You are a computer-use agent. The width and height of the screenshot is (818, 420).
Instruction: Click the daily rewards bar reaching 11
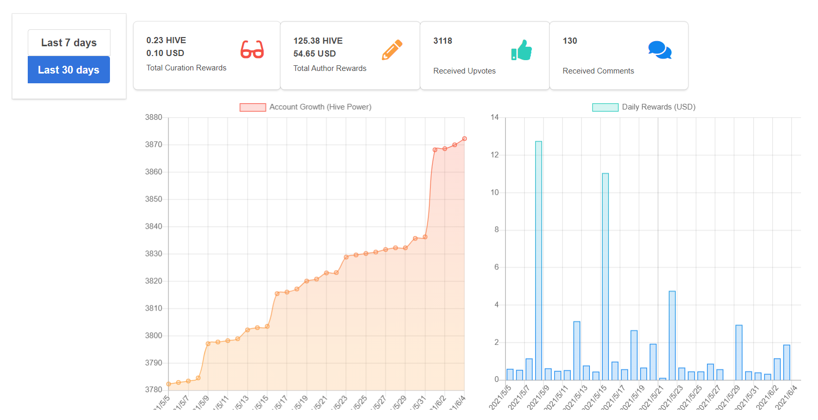(x=605, y=277)
